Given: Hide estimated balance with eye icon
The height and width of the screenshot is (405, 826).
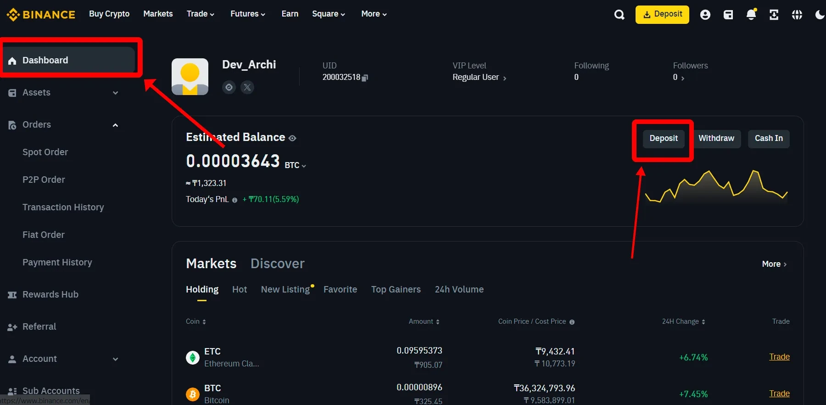Looking at the screenshot, I should pos(292,138).
